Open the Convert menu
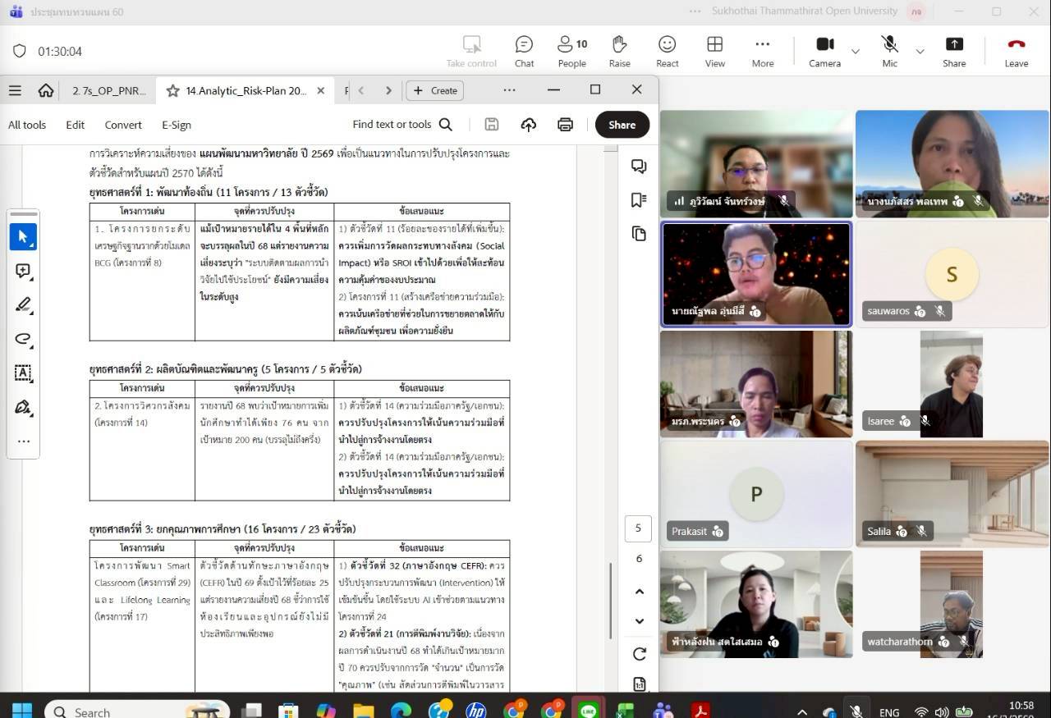Viewport: 1051px width, 718px height. [x=123, y=125]
